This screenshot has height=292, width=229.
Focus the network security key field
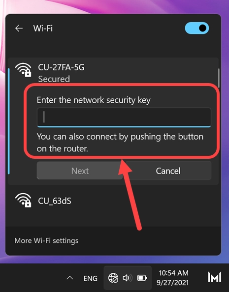click(x=124, y=117)
